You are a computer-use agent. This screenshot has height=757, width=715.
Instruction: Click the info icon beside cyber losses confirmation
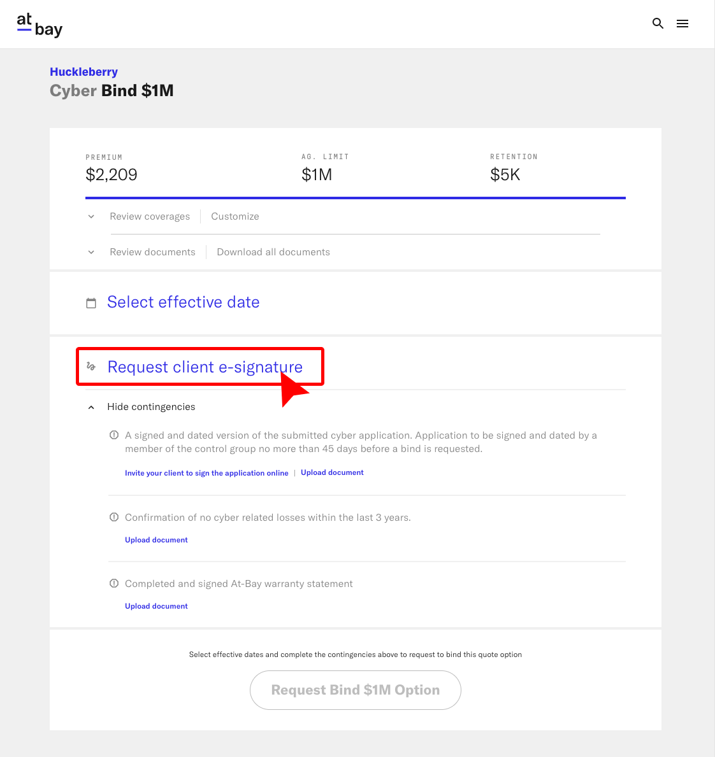114,516
